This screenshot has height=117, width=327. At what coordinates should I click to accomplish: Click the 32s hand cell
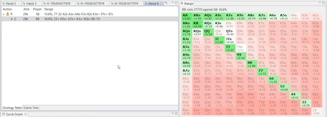point(317,104)
